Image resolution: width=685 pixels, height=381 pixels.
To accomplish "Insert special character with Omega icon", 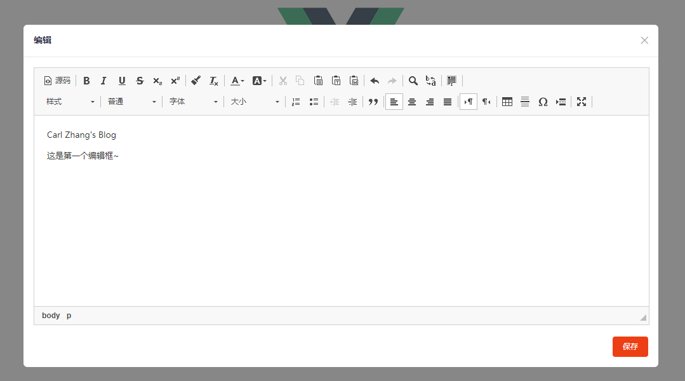I will [543, 102].
